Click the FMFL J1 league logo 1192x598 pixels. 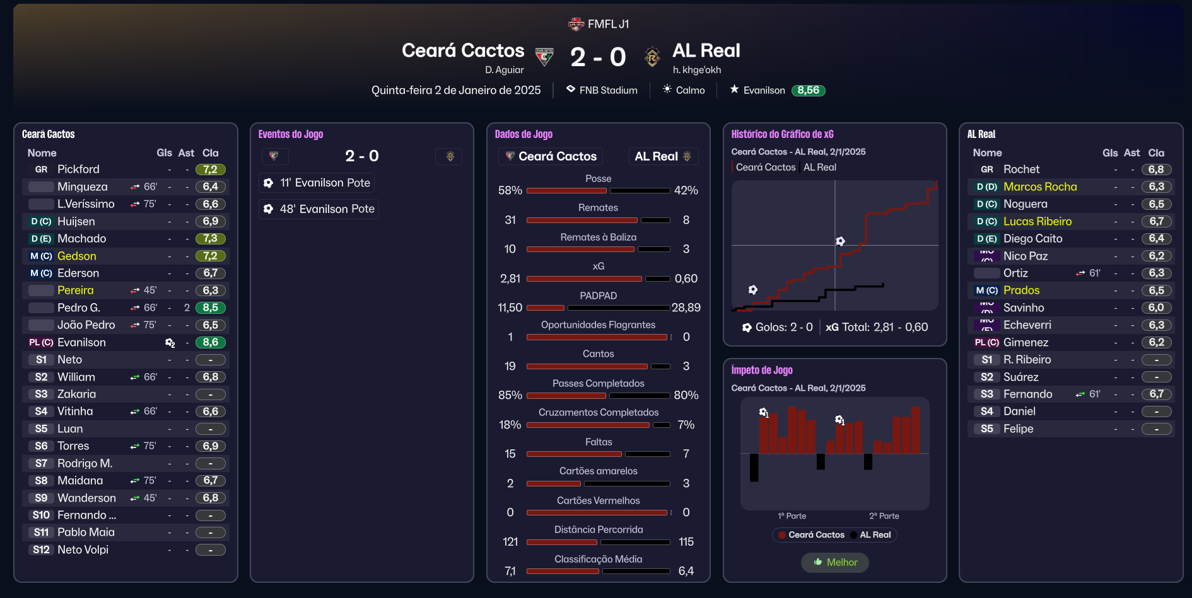click(x=576, y=24)
